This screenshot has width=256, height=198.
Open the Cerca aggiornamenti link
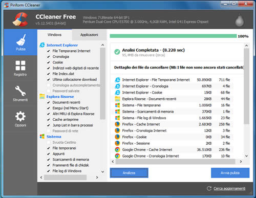[x=229, y=188]
